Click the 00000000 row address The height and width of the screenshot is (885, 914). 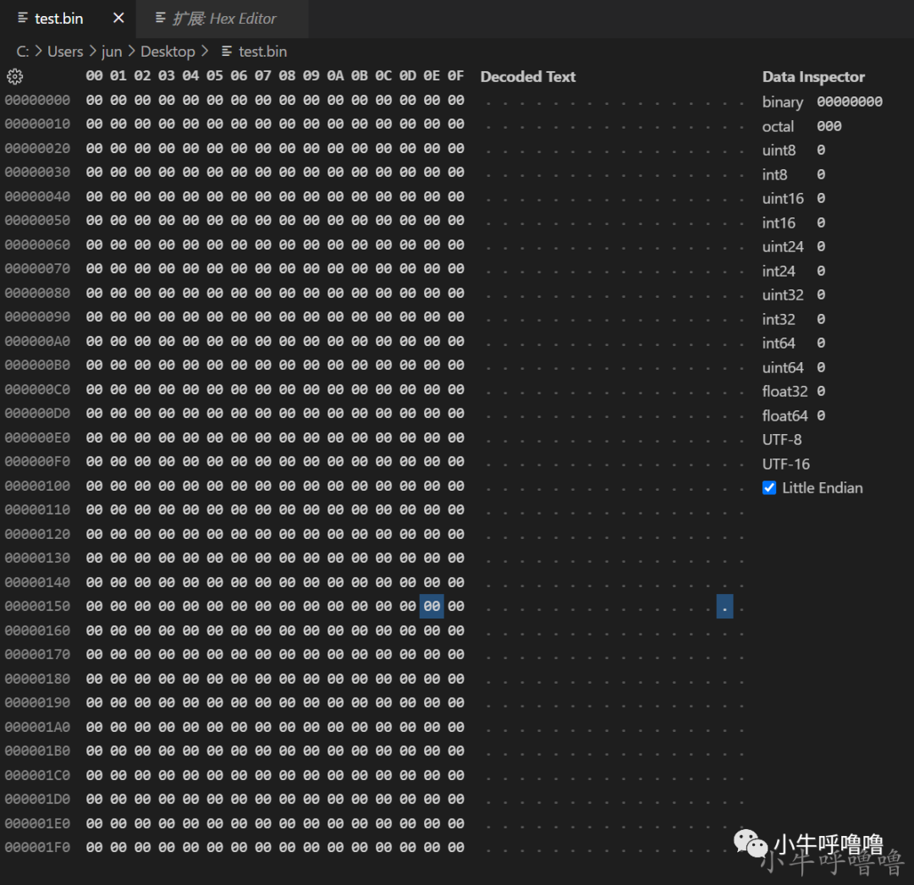click(38, 100)
